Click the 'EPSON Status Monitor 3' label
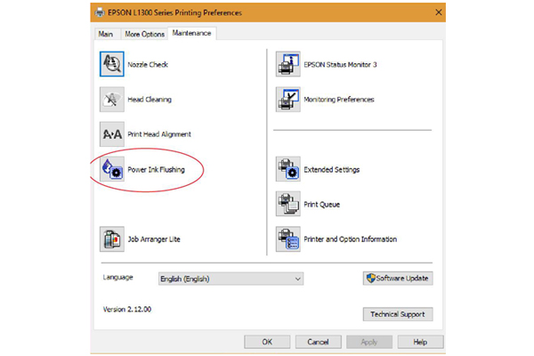Viewport: 534px width, 356px height. point(340,64)
